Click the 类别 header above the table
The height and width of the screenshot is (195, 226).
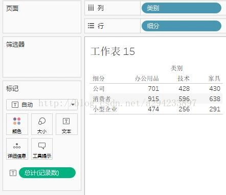click(x=177, y=68)
